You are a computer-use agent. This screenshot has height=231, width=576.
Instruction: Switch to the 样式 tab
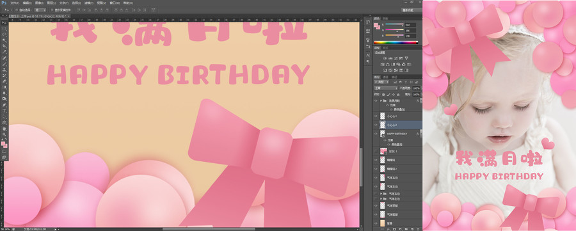click(385, 48)
